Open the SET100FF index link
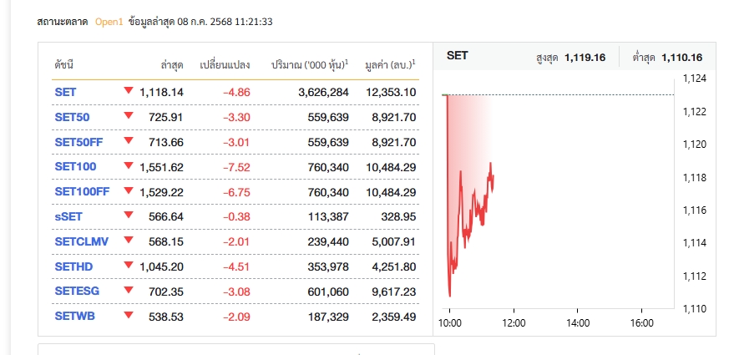The image size is (729, 355). click(82, 192)
